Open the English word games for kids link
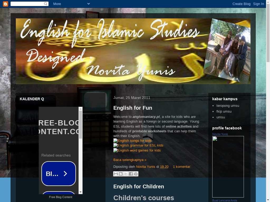The width and height of the screenshot is (270, 202). pyautogui.click(x=139, y=150)
